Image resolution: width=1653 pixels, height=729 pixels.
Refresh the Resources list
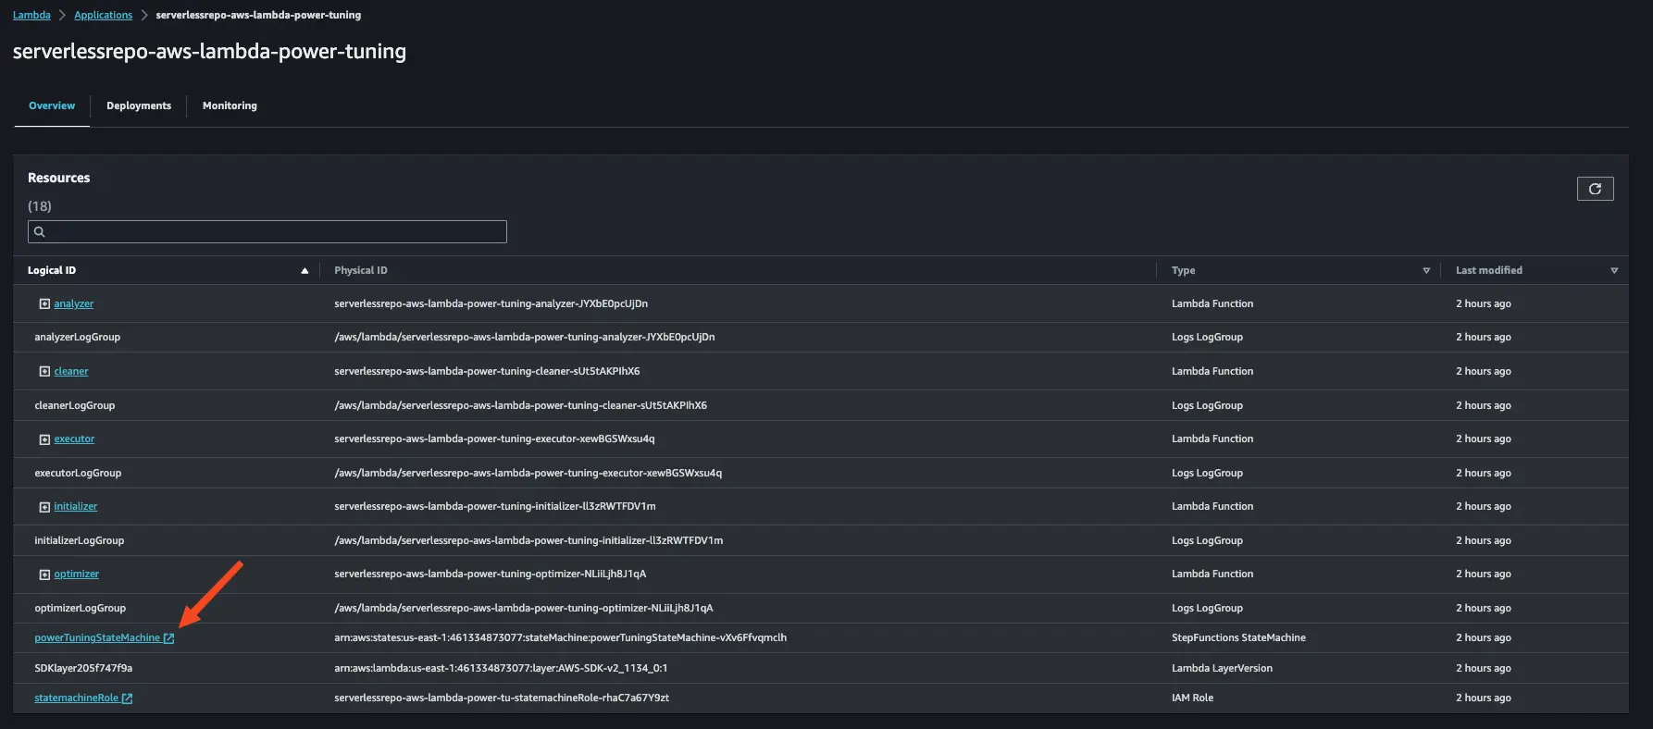coord(1595,189)
